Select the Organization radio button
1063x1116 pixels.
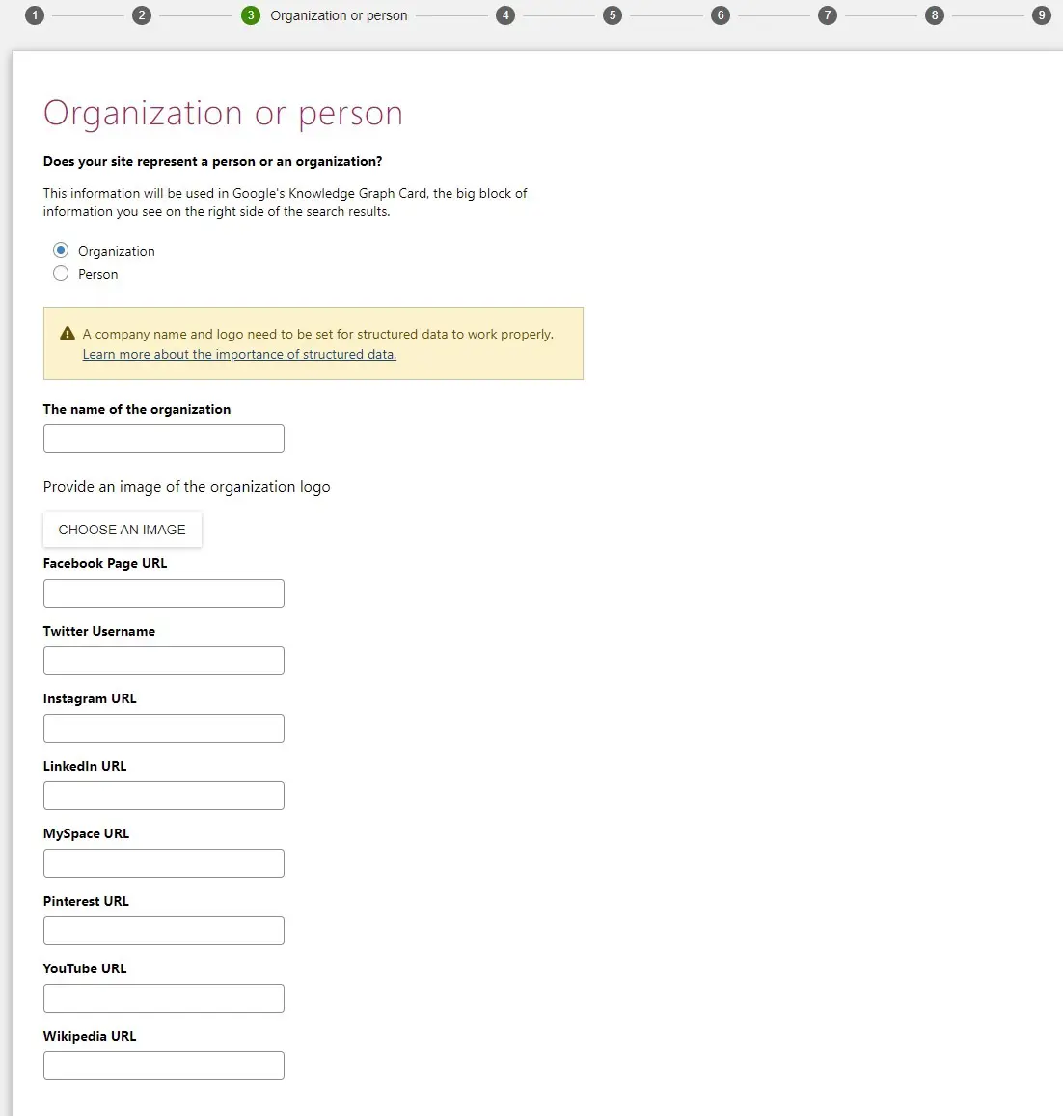point(61,250)
